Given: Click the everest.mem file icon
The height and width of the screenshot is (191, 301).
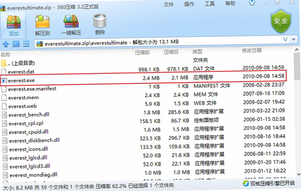Looking at the screenshot, I should click(x=4, y=97).
